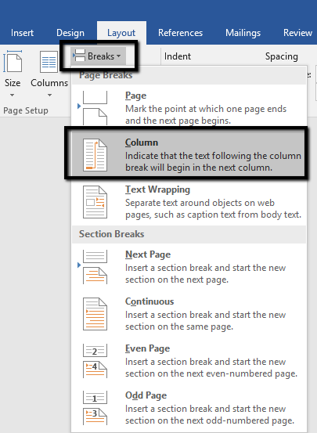The height and width of the screenshot is (433, 317).
Task: Select the Layout tab
Action: click(x=121, y=33)
